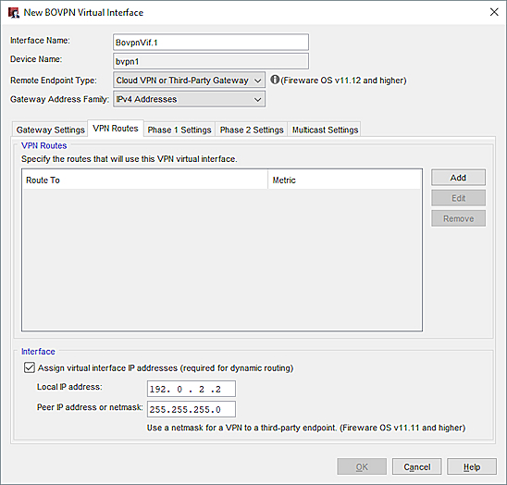Viewport: 507px width, 485px height.
Task: Click the Cancel button
Action: (x=416, y=466)
